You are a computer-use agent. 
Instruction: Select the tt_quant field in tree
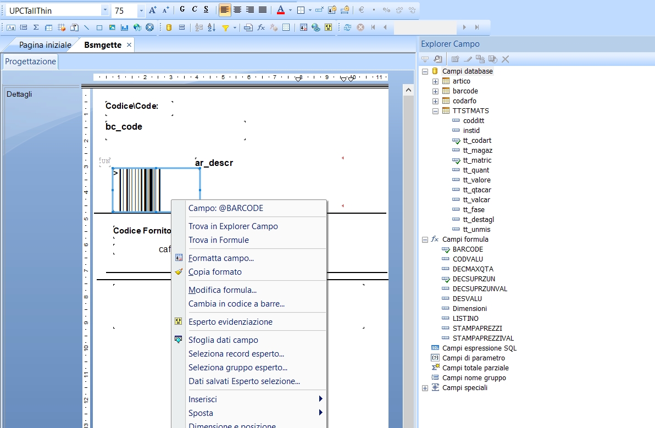476,170
